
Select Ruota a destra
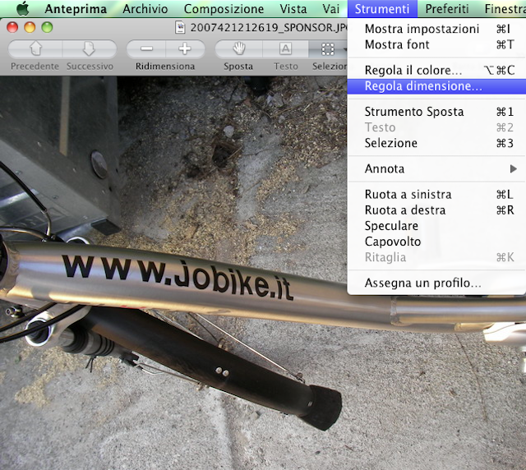pos(436,210)
